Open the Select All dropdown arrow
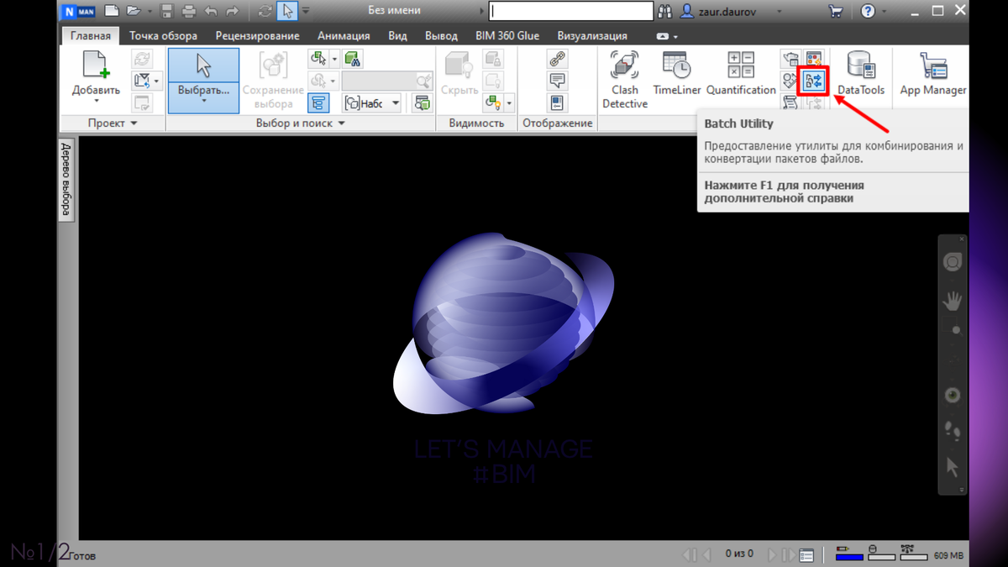 pos(334,59)
